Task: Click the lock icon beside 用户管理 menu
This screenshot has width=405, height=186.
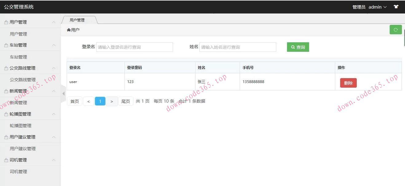Action: (6, 22)
